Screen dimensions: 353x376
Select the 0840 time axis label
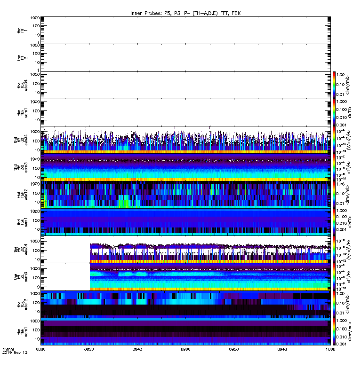coord(137,349)
